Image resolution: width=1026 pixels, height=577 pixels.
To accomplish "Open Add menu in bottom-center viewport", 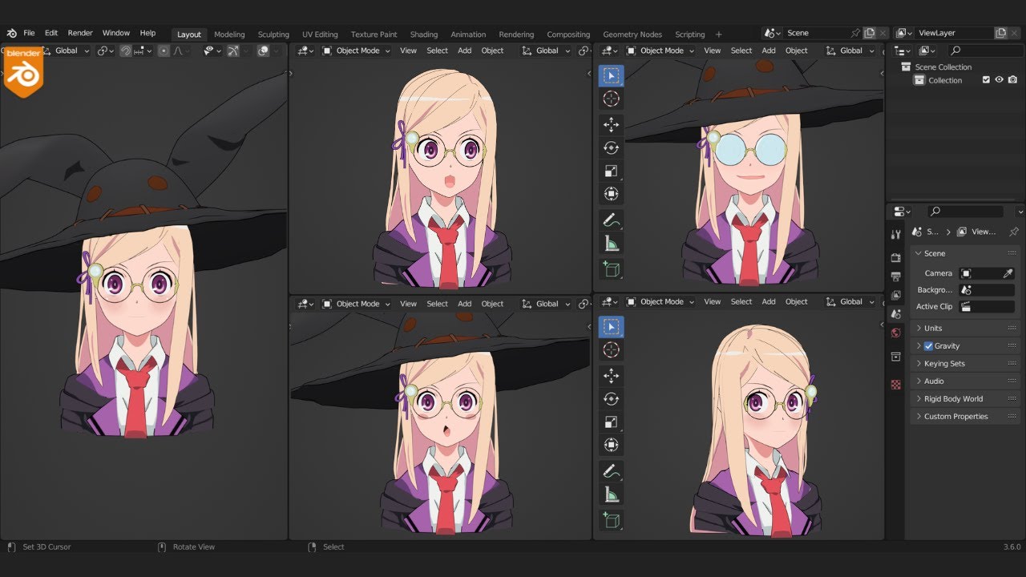I will [x=465, y=304].
